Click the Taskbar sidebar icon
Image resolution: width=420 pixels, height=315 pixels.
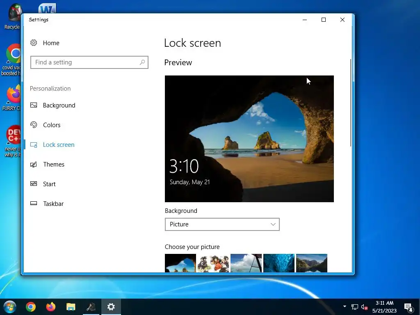(34, 203)
